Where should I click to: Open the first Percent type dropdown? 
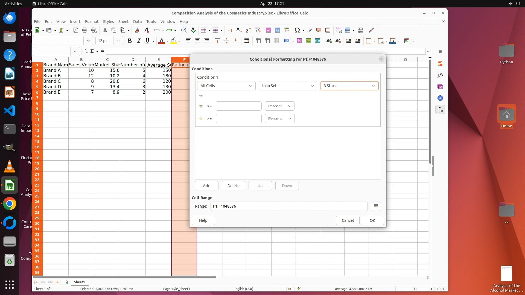pyautogui.click(x=279, y=106)
